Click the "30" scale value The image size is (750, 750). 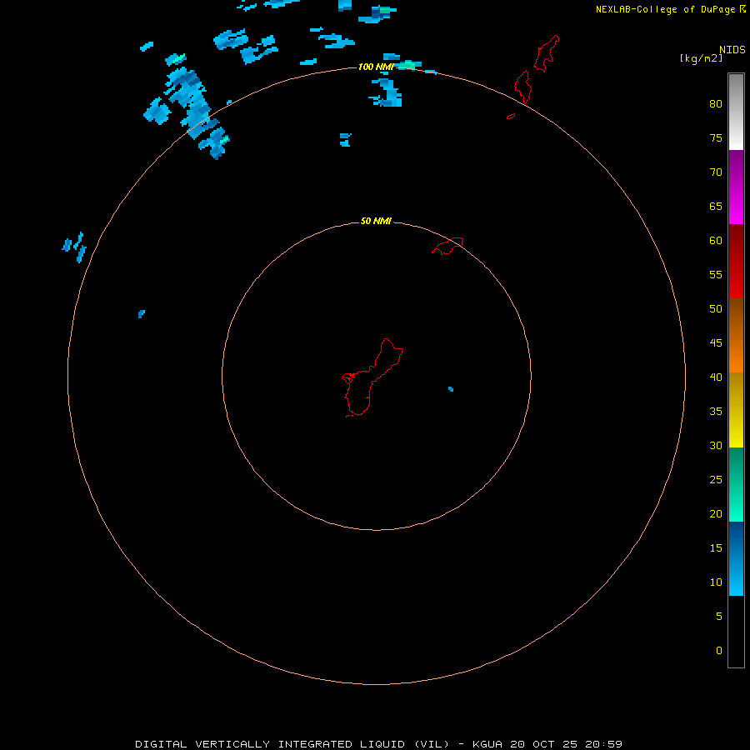[716, 446]
